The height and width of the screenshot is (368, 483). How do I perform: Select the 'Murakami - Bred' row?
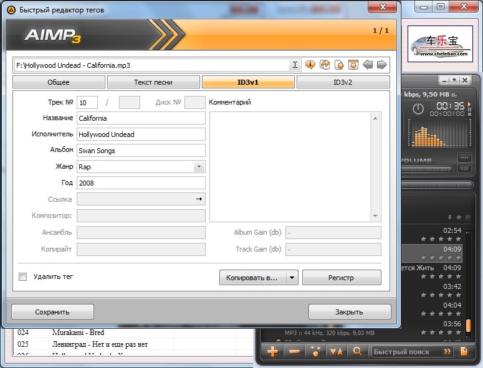click(79, 333)
